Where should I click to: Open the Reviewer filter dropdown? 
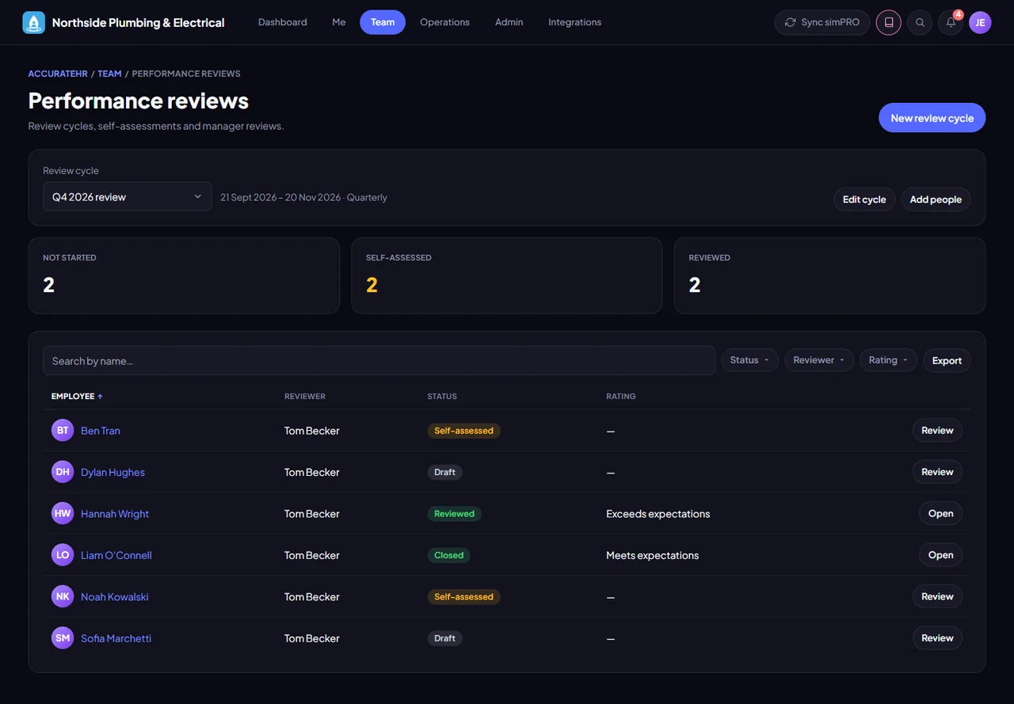pyautogui.click(x=819, y=360)
